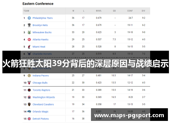Open the Chicago Bulls team link

pyautogui.click(x=40, y=83)
